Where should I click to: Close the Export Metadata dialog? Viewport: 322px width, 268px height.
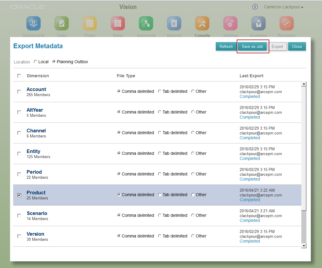click(297, 46)
